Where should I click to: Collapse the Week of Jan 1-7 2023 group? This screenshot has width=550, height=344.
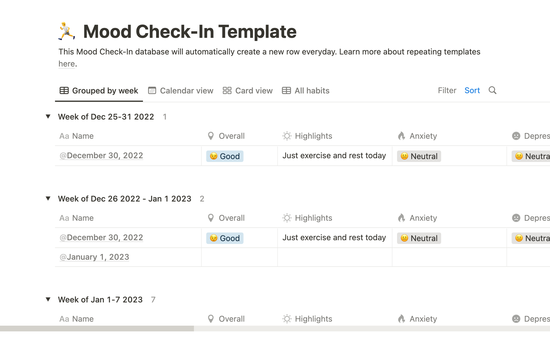pos(48,299)
